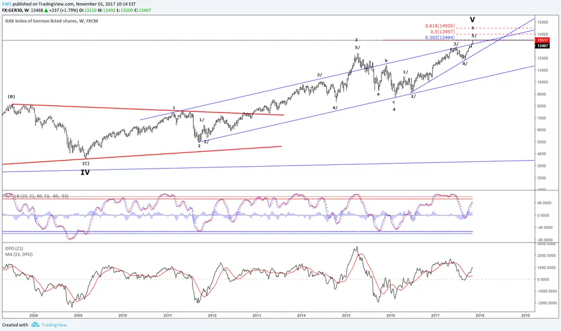Viewport: 561px width, 331px height.
Task: Click the 2011 year on time axis
Action: tap(167, 315)
